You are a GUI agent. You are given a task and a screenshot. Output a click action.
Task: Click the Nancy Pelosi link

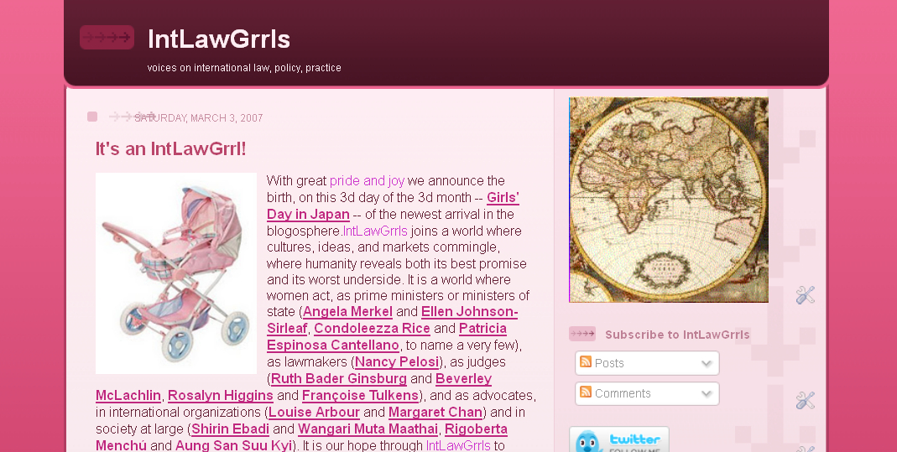tap(397, 362)
